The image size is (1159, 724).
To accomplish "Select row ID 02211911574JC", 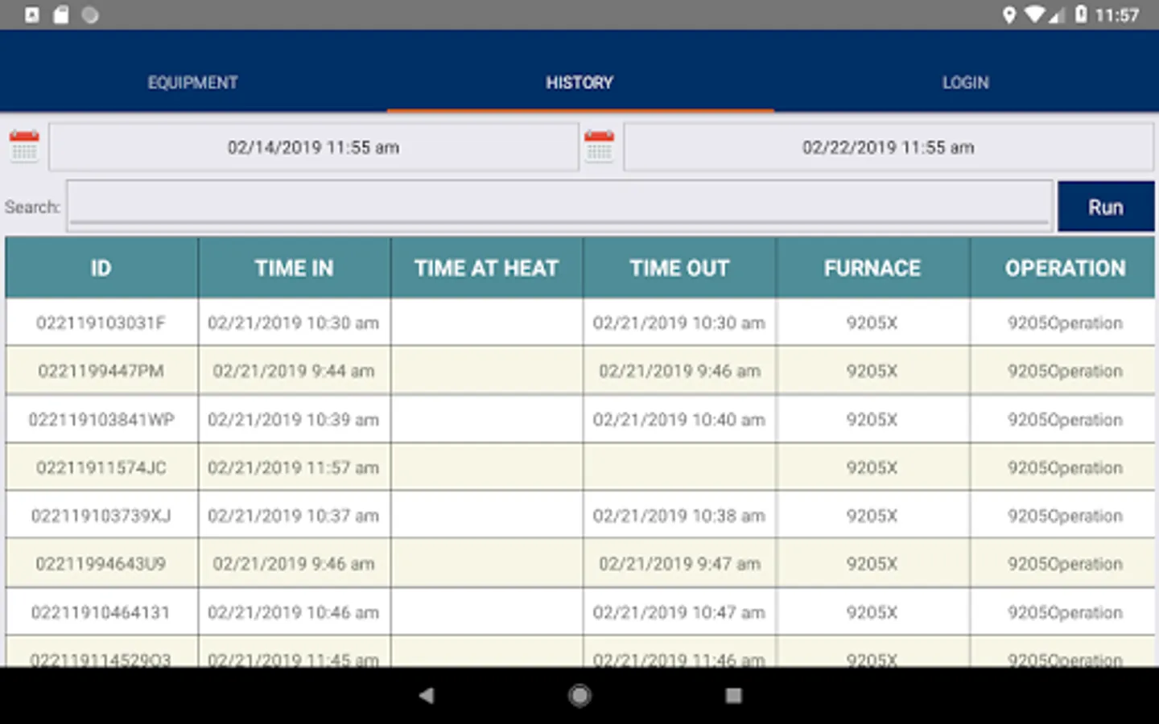I will tap(101, 467).
